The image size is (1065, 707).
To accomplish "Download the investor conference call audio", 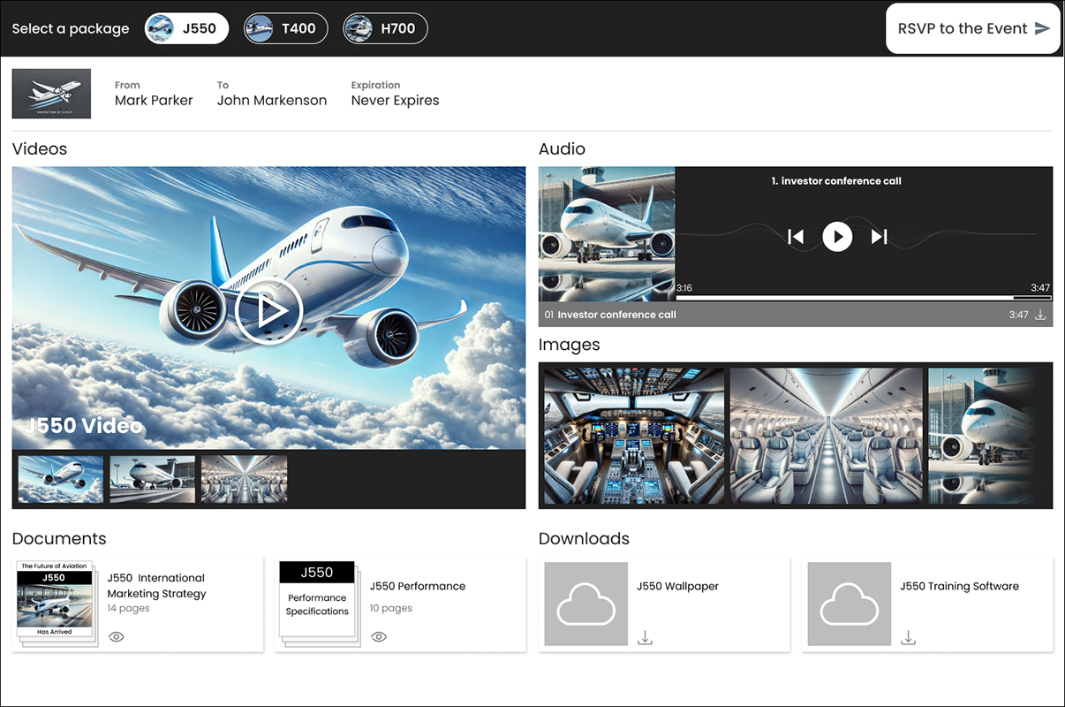I will coord(1040,315).
